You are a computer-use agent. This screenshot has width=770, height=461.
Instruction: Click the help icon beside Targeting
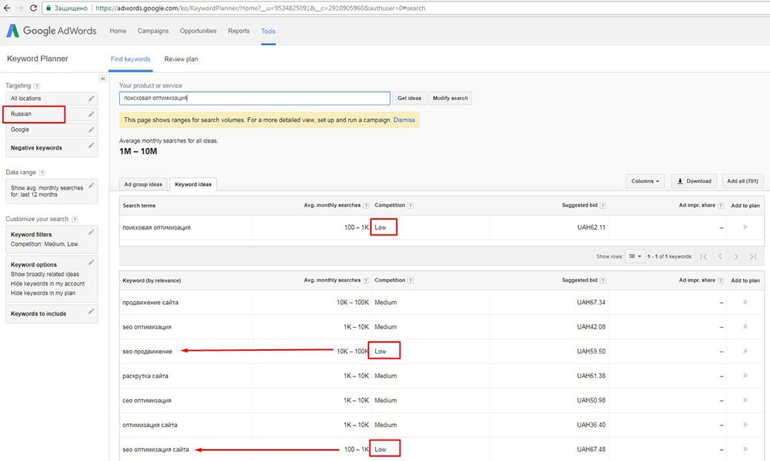click(x=37, y=87)
